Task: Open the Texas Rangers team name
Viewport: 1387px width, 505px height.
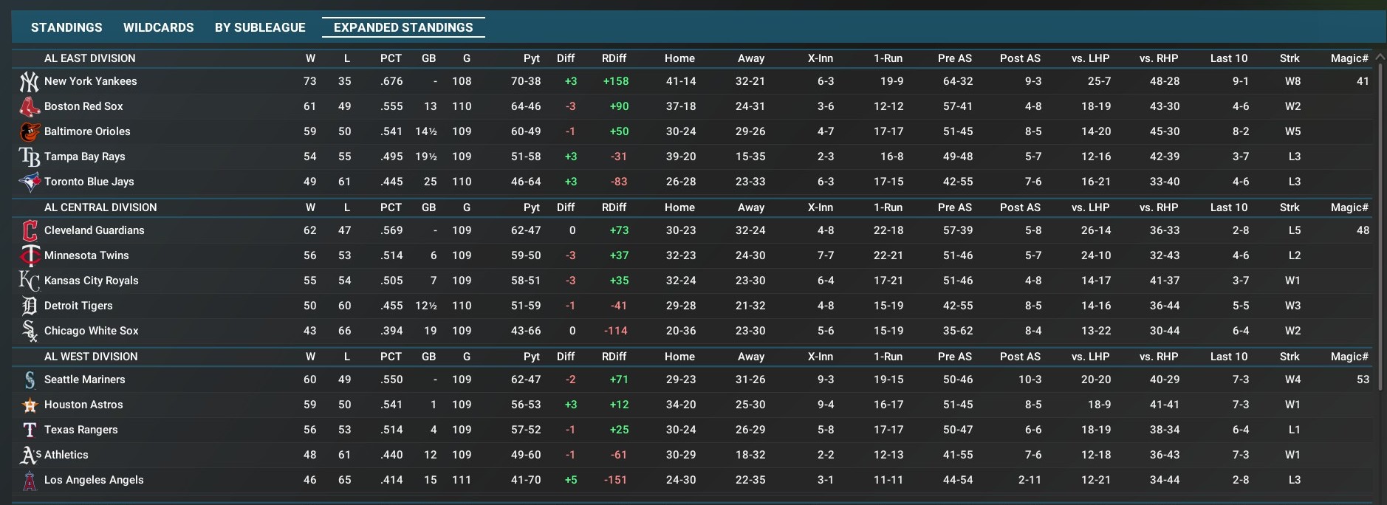Action: pyautogui.click(x=81, y=430)
